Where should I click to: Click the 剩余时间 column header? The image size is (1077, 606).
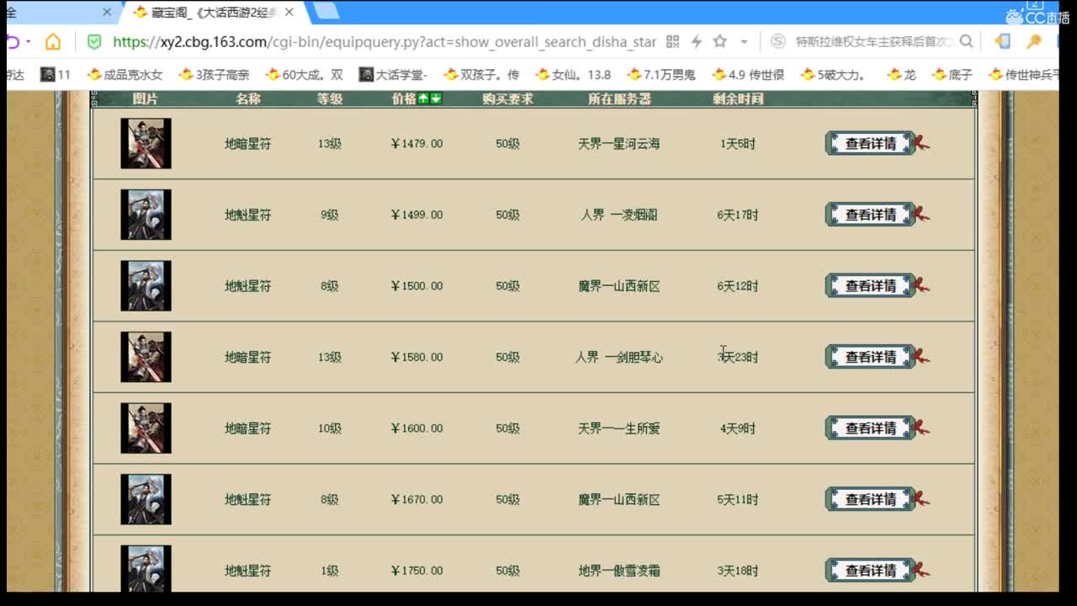click(x=738, y=98)
